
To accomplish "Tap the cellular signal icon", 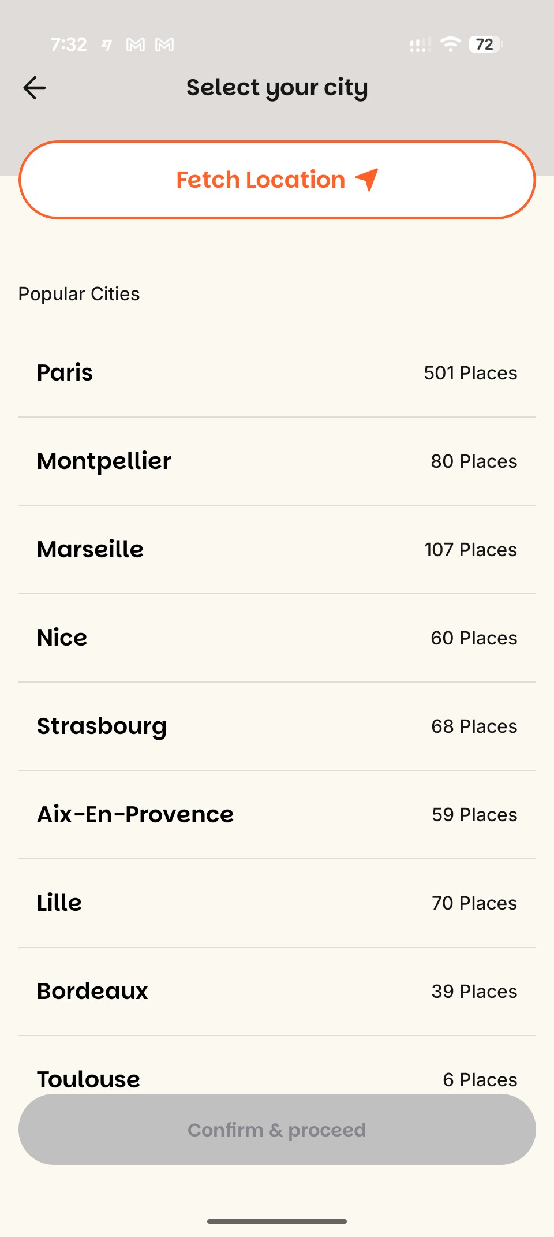I will [420, 44].
